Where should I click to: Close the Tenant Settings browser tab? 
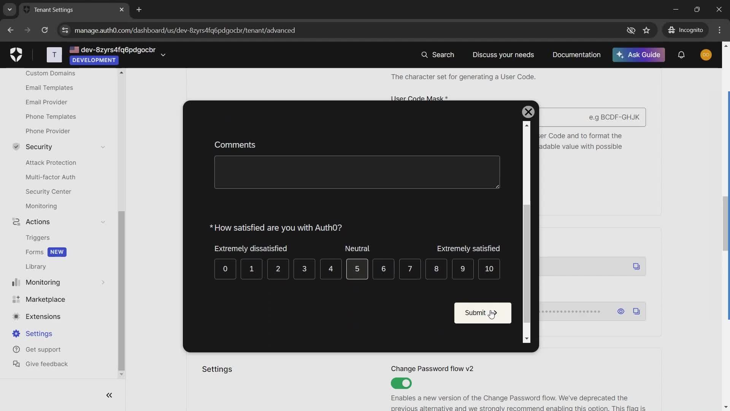122,10
